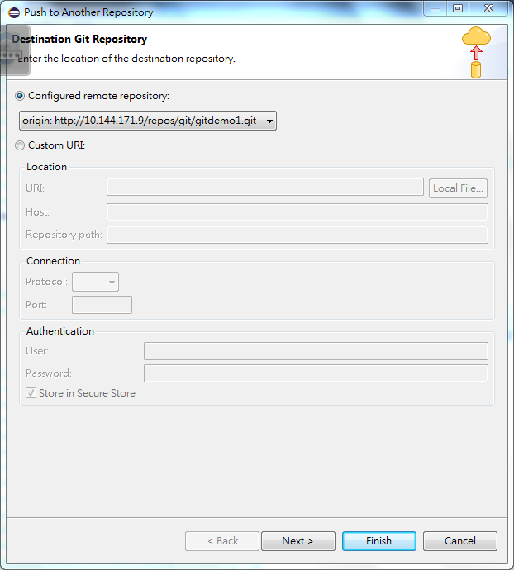This screenshot has width=514, height=570.
Task: Click the URI input field
Action: 265,187
